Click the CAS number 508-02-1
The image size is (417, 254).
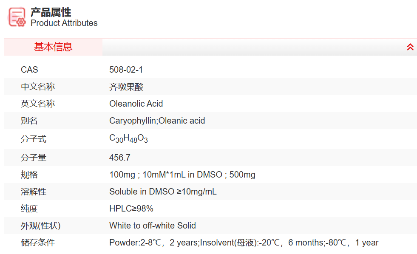(126, 70)
